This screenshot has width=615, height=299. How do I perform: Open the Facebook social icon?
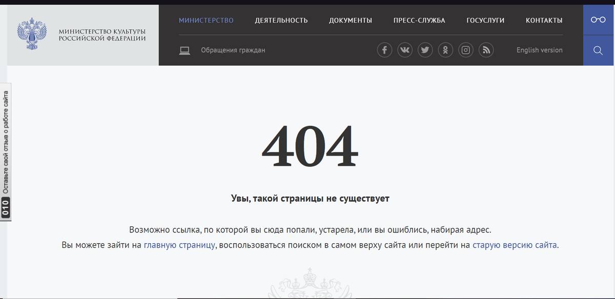[x=384, y=50]
